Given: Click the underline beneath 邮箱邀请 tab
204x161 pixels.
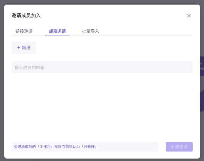Looking at the screenshot, I should [57, 35].
